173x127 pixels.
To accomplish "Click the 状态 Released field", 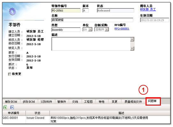I will click(x=116, y=11).
